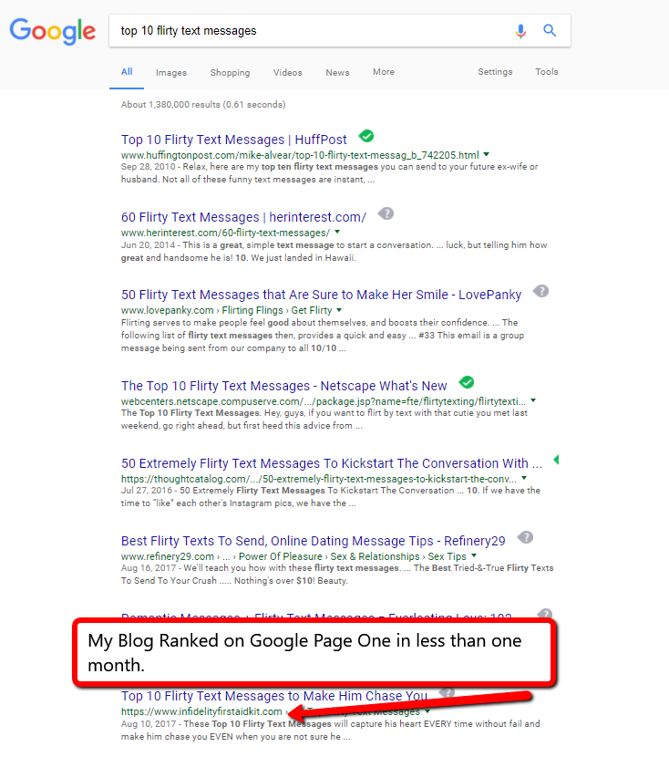Expand dropdown arrow after thoughtcatalog.com URL

click(524, 479)
